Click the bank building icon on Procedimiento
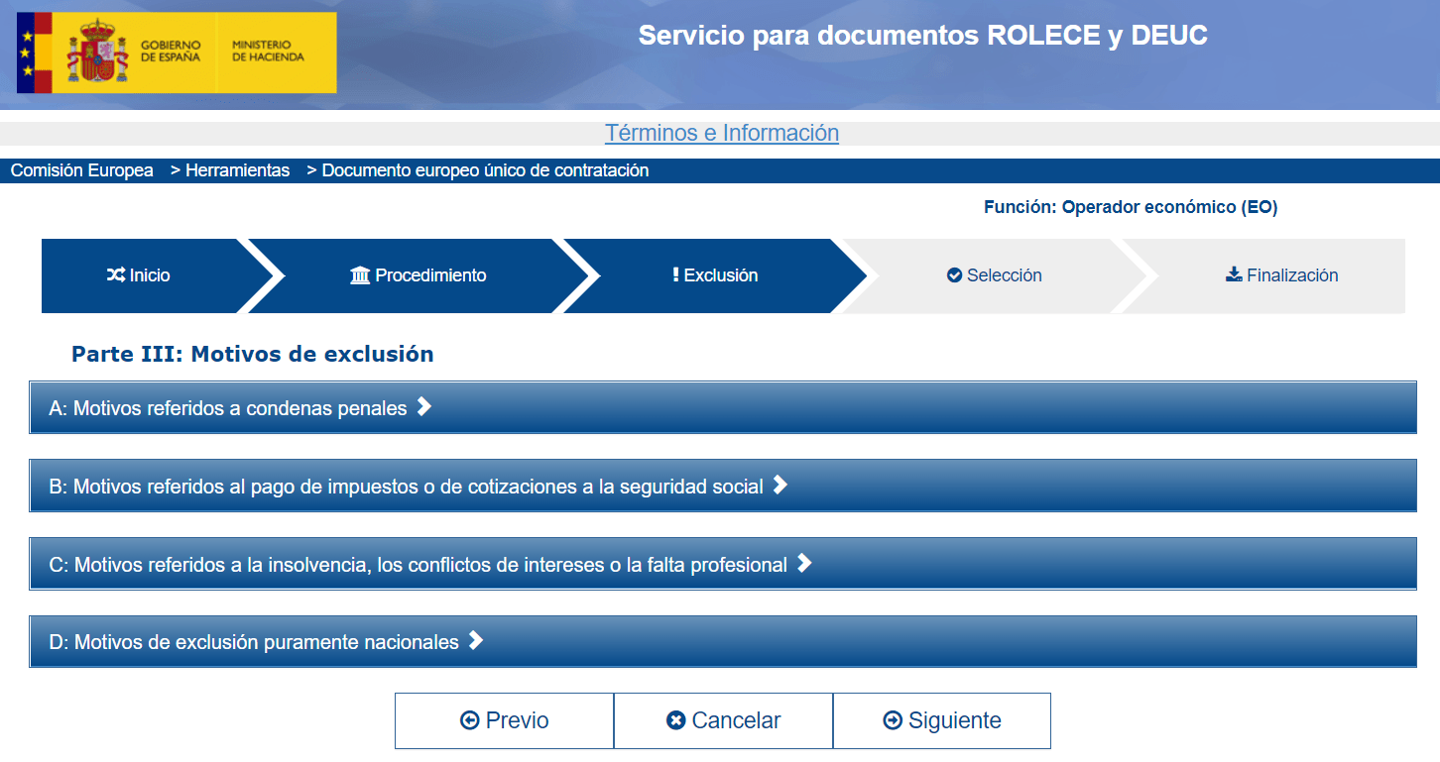The image size is (1440, 762). tap(360, 275)
